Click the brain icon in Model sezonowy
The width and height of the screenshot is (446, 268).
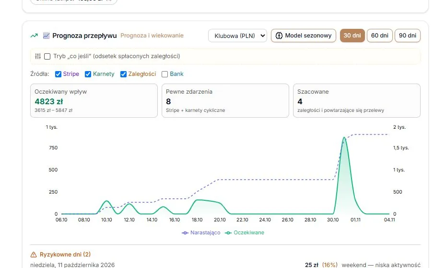click(x=279, y=36)
